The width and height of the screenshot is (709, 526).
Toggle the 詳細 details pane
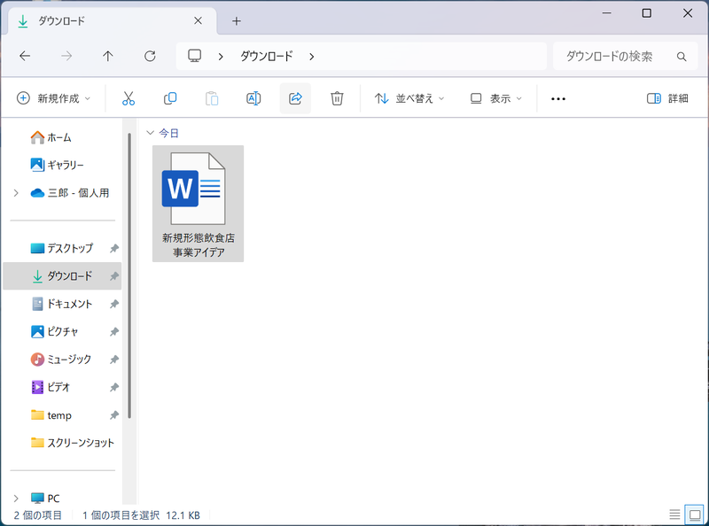[666, 98]
